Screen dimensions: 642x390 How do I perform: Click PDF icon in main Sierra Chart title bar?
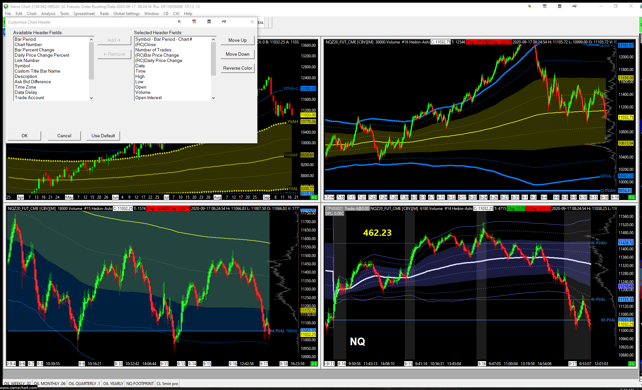545,6
